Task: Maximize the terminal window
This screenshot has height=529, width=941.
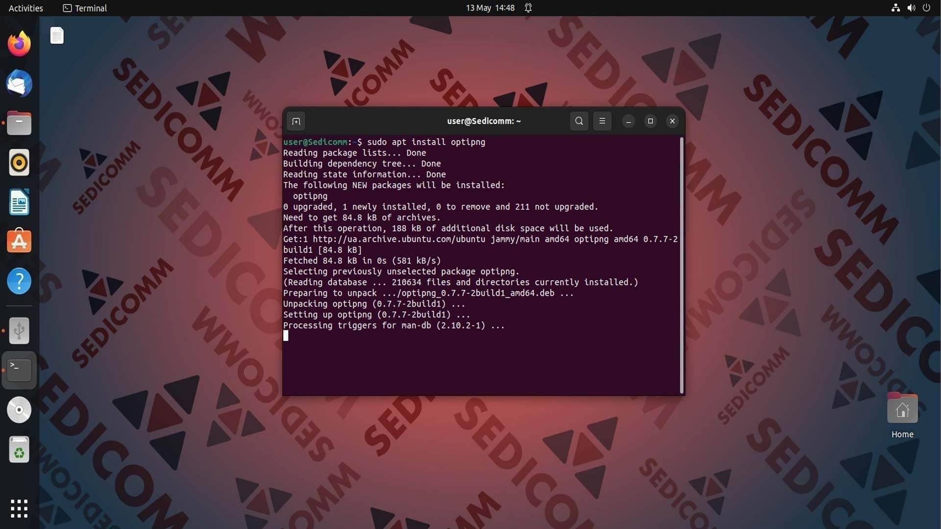Action: coord(650,121)
